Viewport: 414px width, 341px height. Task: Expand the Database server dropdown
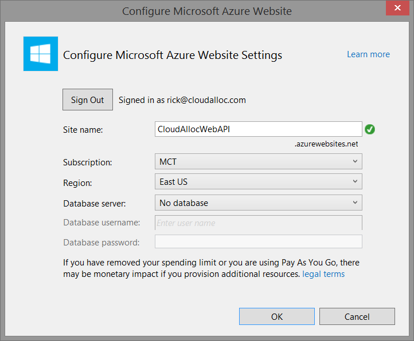pos(258,203)
